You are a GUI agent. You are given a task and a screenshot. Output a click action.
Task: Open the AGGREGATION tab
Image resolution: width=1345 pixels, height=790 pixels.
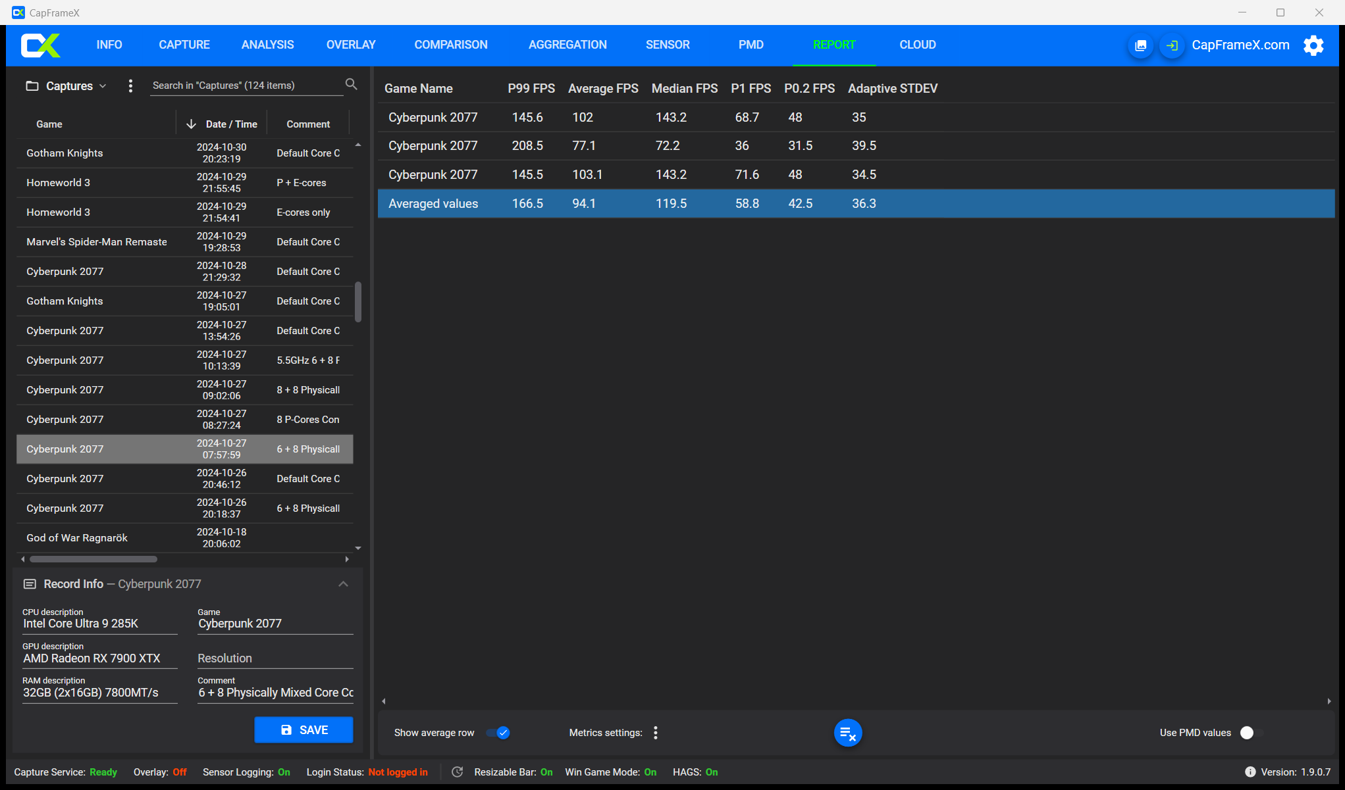pos(567,45)
